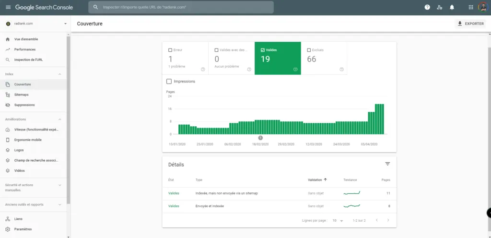Open Ergonomie mobile in the sidebar
This screenshot has width=491, height=238.
click(33, 140)
